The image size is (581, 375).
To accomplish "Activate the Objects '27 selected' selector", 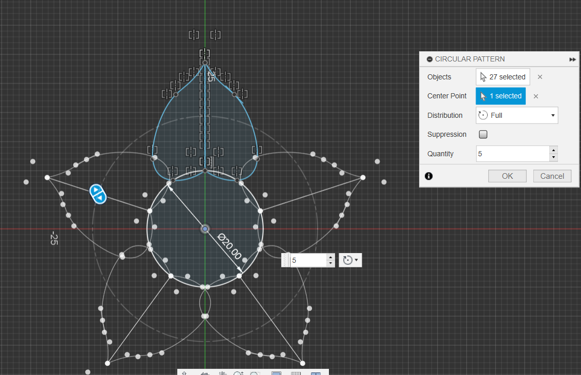I will tap(503, 77).
